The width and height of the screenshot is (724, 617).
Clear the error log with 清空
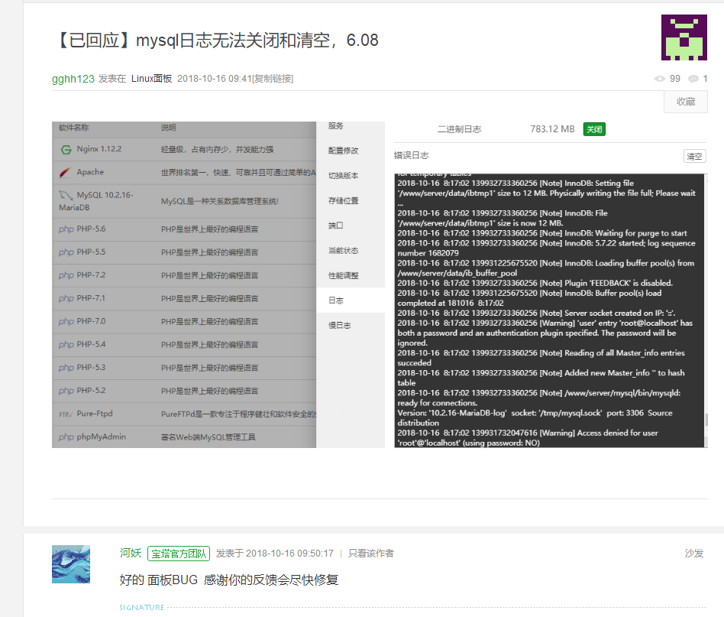point(694,156)
